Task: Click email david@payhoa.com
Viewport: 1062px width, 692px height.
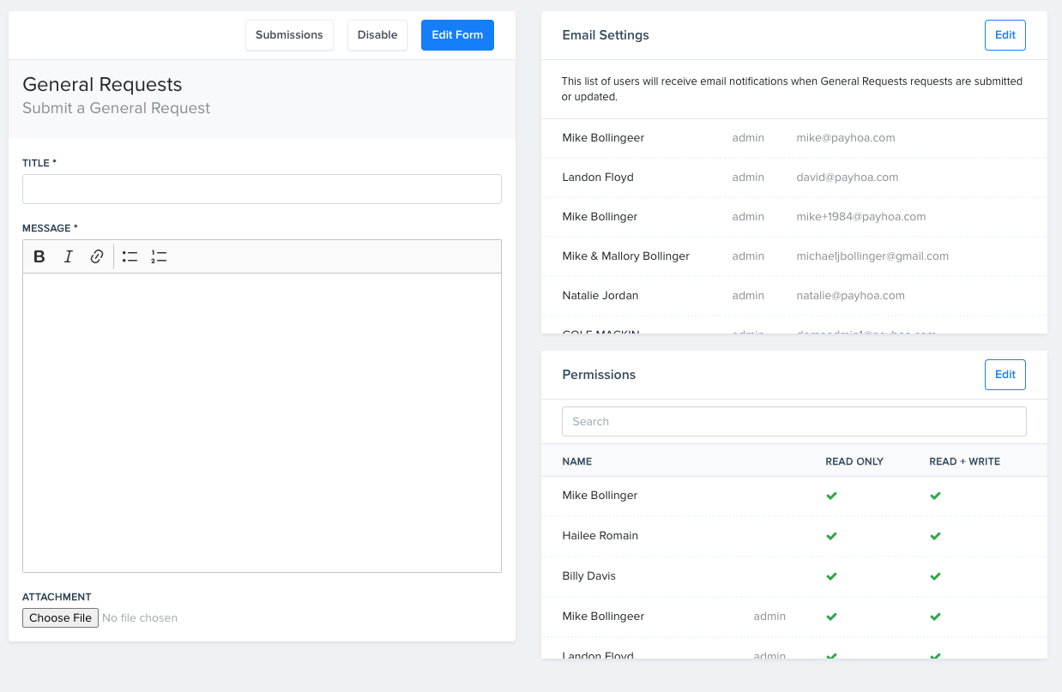Action: pos(847,178)
